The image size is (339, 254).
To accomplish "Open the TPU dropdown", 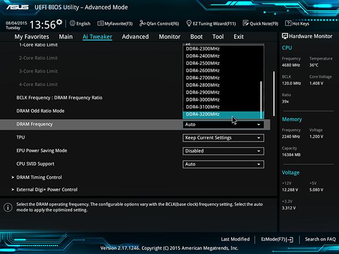I will 223,138.
